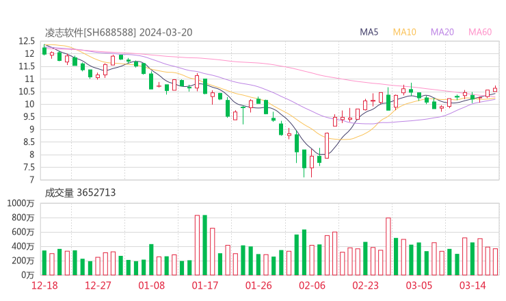
Task: Click the tall green volume bar at 01-17
Action: point(204,245)
